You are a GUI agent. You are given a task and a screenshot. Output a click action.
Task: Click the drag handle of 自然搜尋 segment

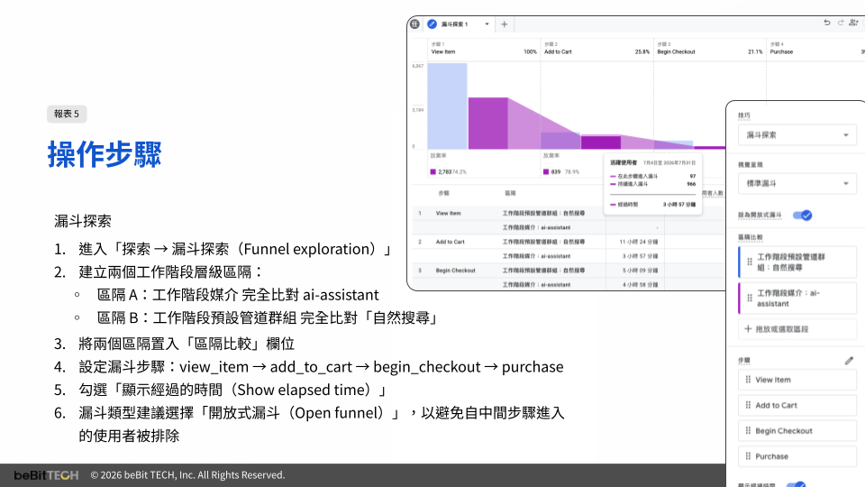pyautogui.click(x=749, y=262)
